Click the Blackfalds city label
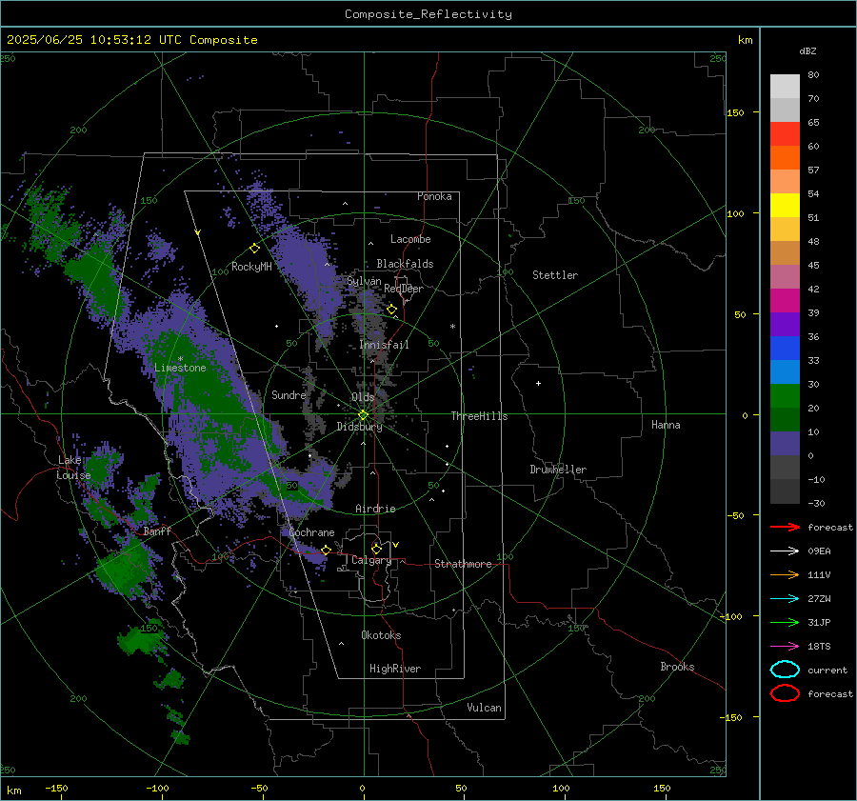Viewport: 857px width, 801px height. (405, 264)
